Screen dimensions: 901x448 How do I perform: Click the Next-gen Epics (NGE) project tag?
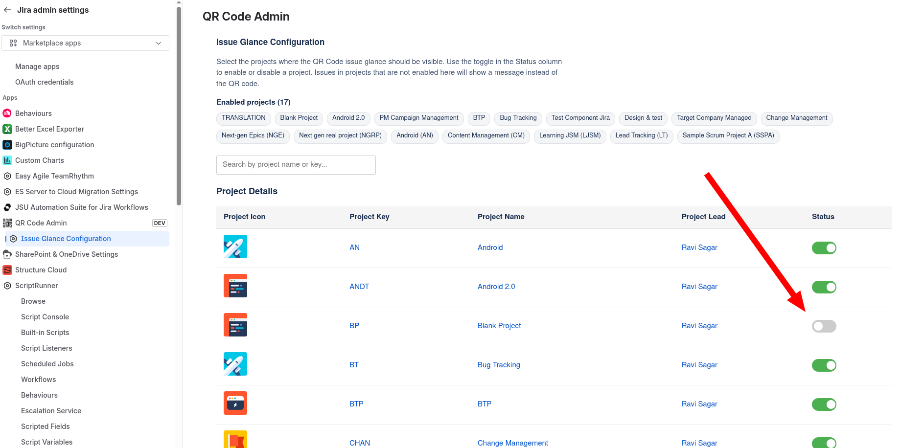click(x=253, y=136)
